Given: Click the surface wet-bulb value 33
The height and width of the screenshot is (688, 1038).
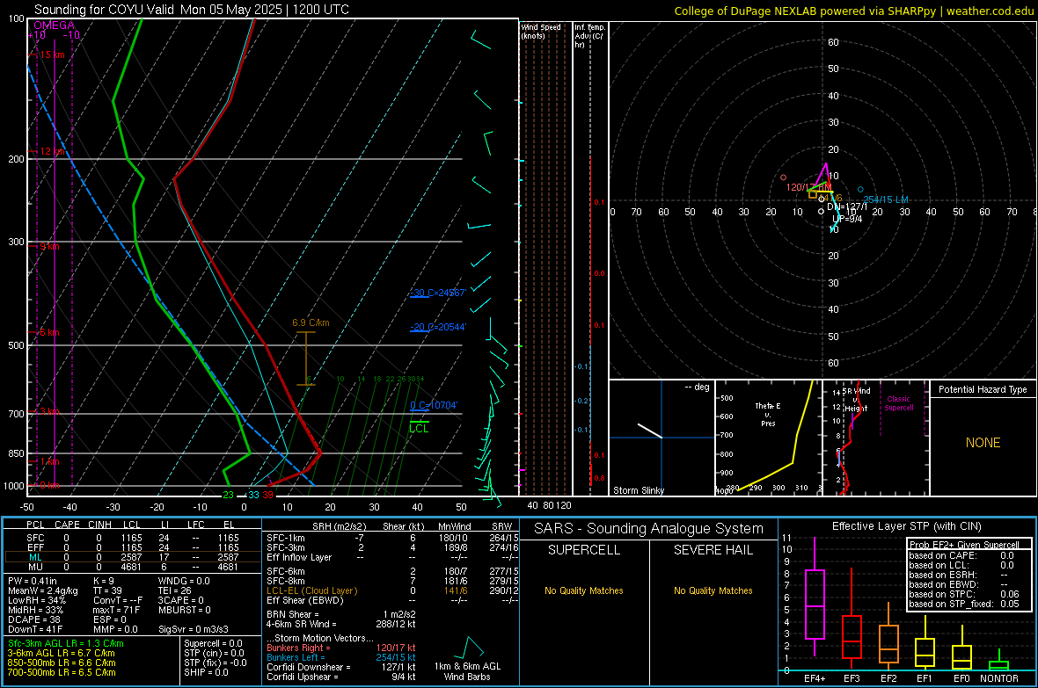Looking at the screenshot, I should [x=253, y=495].
